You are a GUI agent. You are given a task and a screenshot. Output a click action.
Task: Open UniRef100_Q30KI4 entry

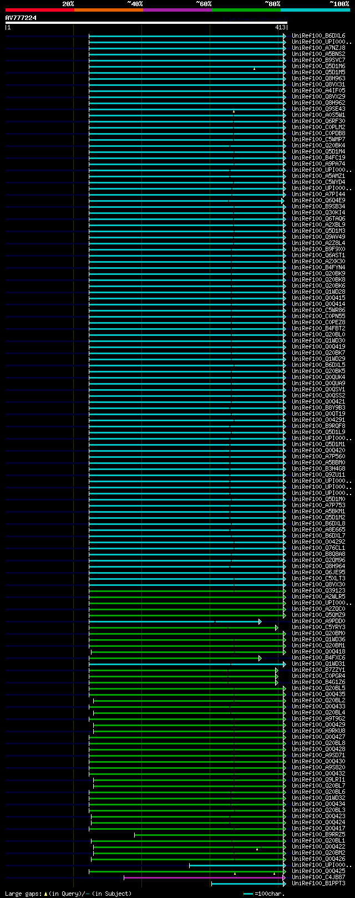(318, 213)
